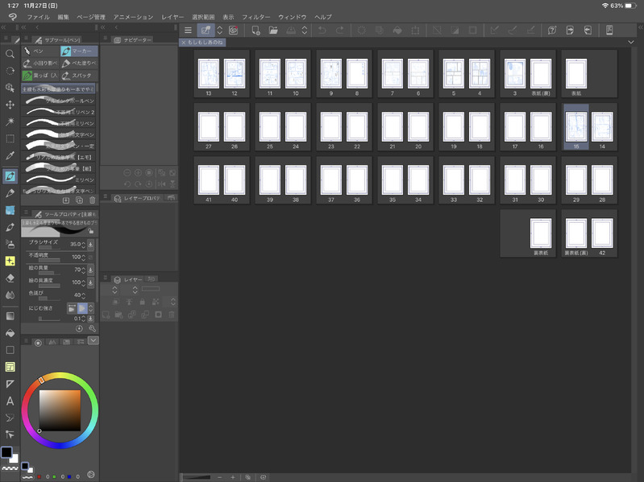Step the brush size (ブラシサイズ) value
The height and width of the screenshot is (482, 644).
[83, 245]
